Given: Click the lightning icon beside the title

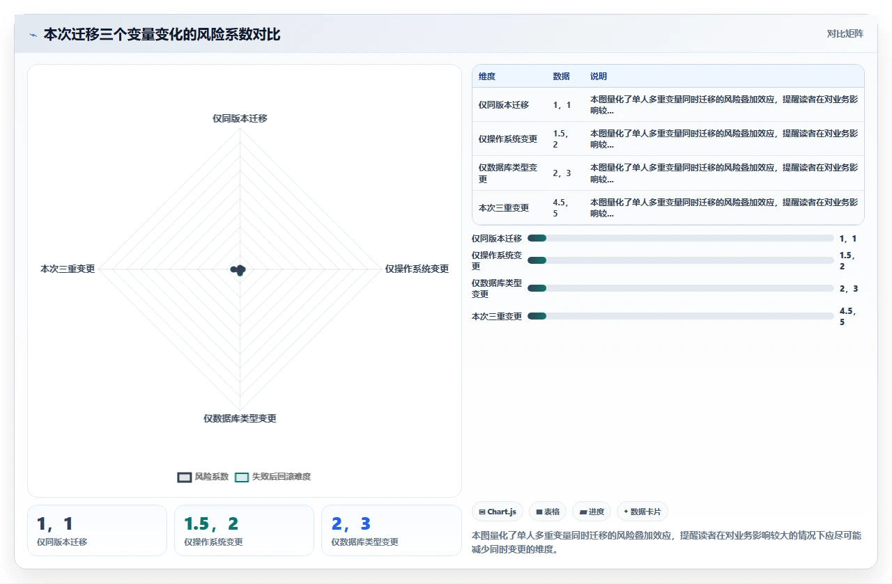Looking at the screenshot, I should (x=33, y=35).
